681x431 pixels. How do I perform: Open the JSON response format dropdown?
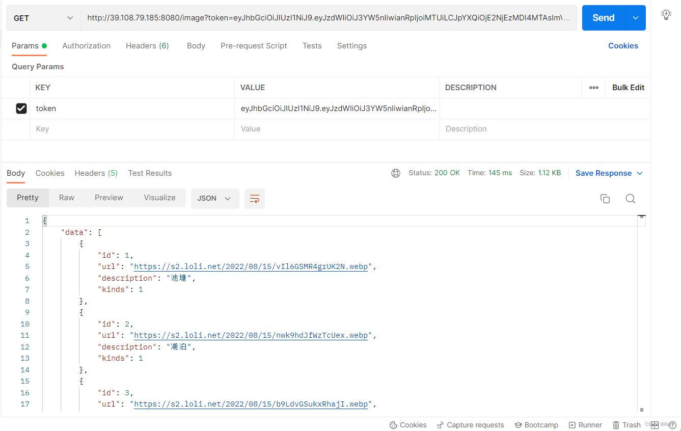[x=214, y=199]
